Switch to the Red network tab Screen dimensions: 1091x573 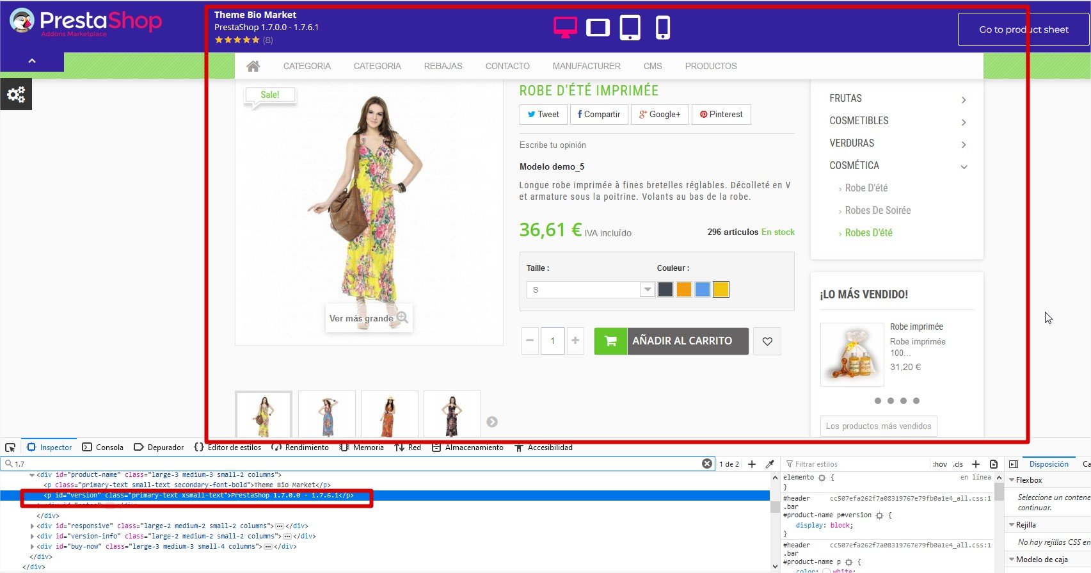pyautogui.click(x=408, y=448)
